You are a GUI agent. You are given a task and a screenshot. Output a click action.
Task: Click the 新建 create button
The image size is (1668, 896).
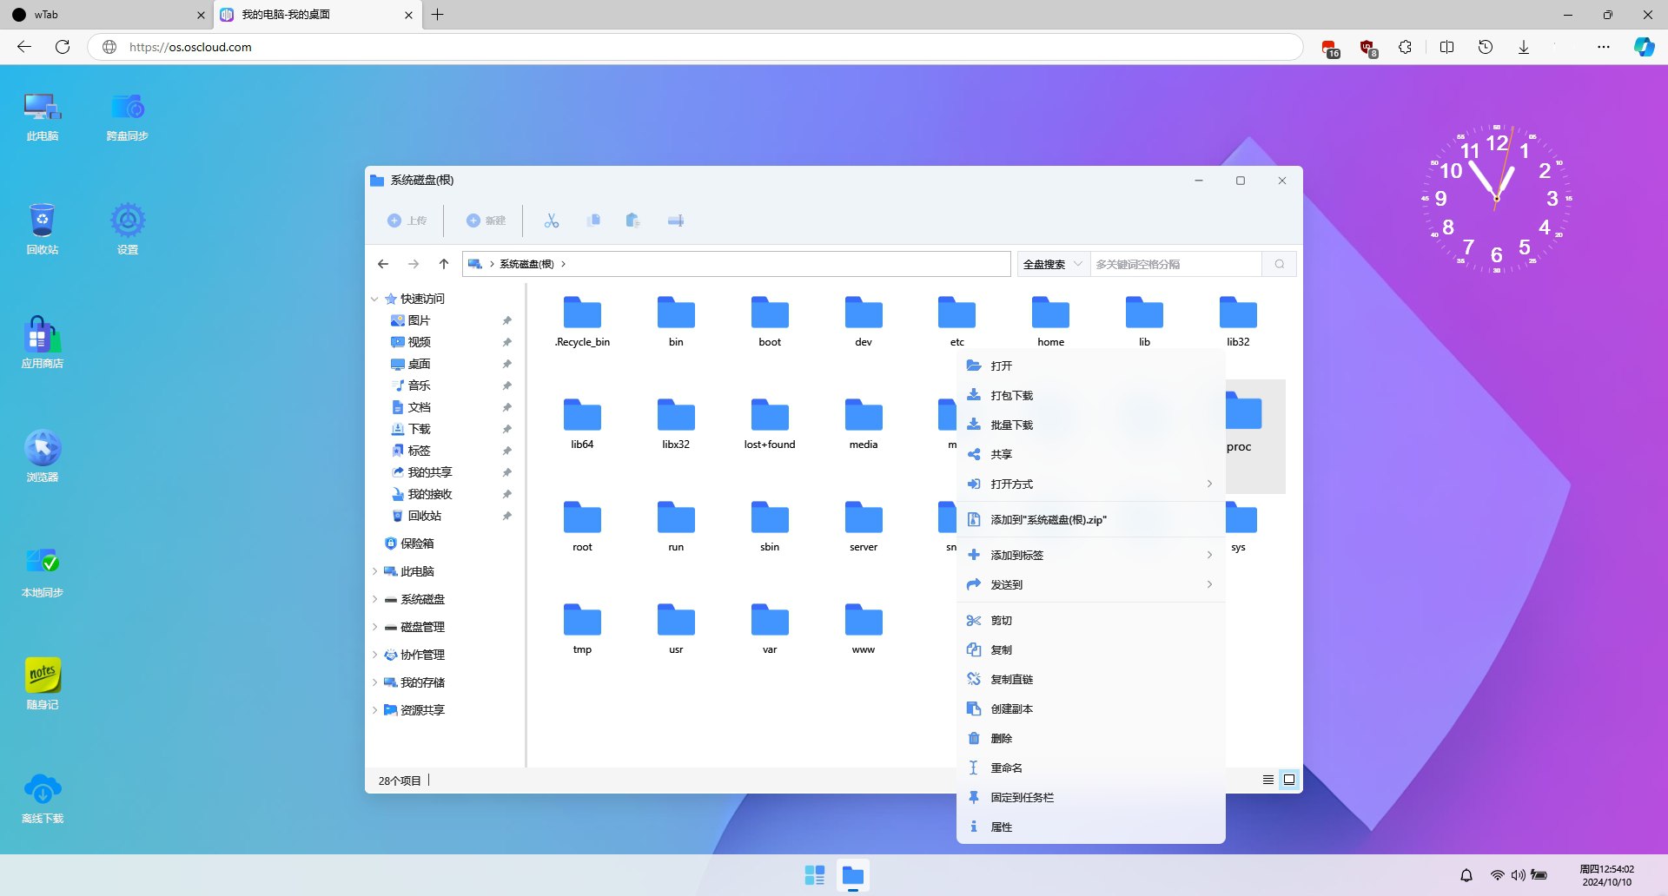pyautogui.click(x=486, y=221)
